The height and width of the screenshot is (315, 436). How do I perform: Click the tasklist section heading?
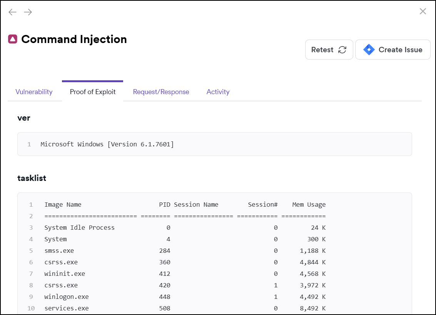31,178
